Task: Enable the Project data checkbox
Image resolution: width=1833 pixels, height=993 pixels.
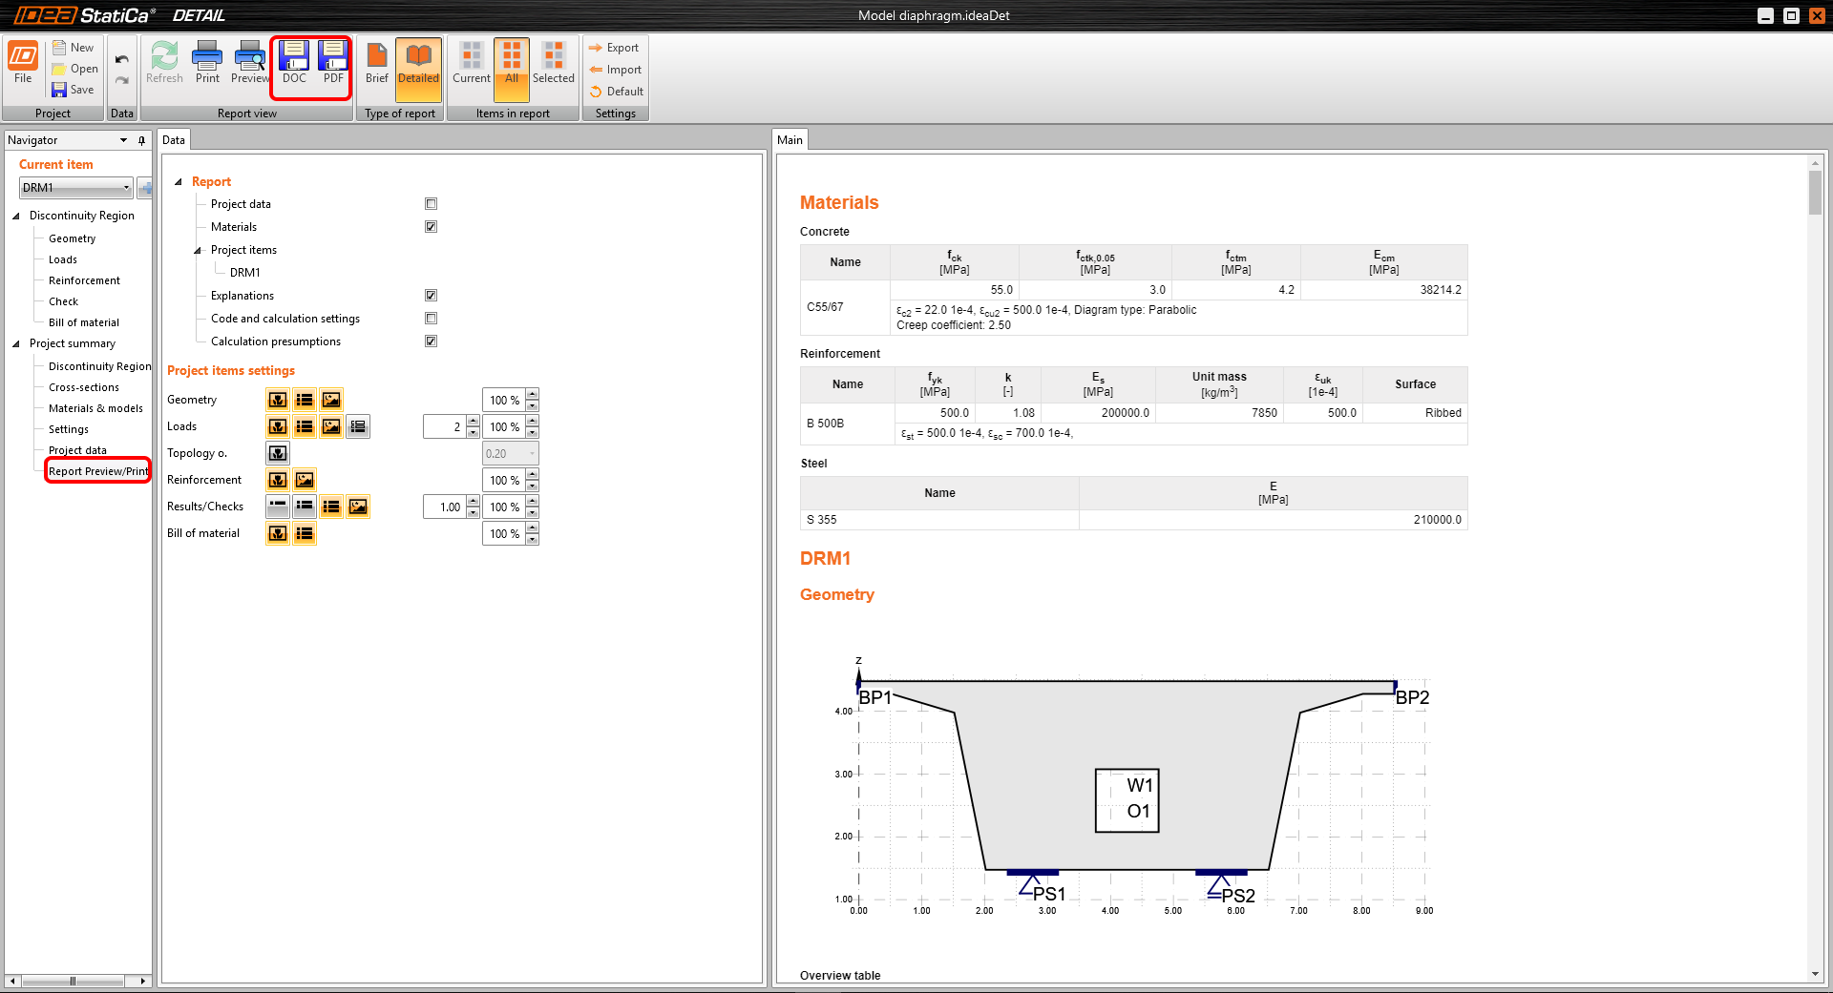Action: click(431, 204)
